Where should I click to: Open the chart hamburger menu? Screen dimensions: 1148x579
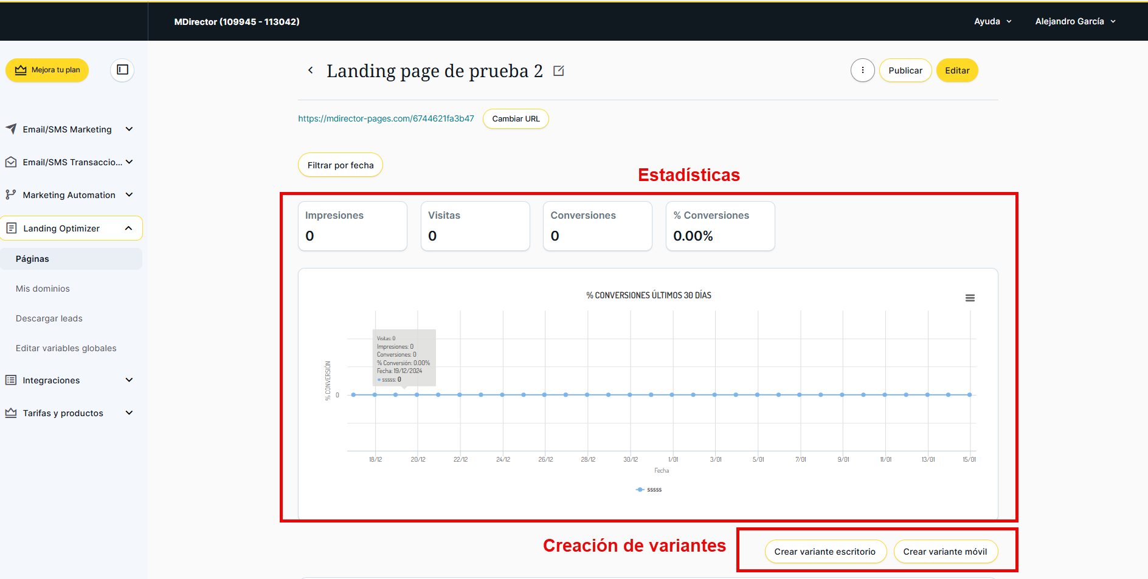(970, 298)
